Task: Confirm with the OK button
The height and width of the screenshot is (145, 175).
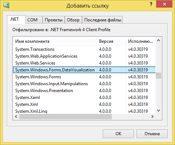Action: pos(118,134)
